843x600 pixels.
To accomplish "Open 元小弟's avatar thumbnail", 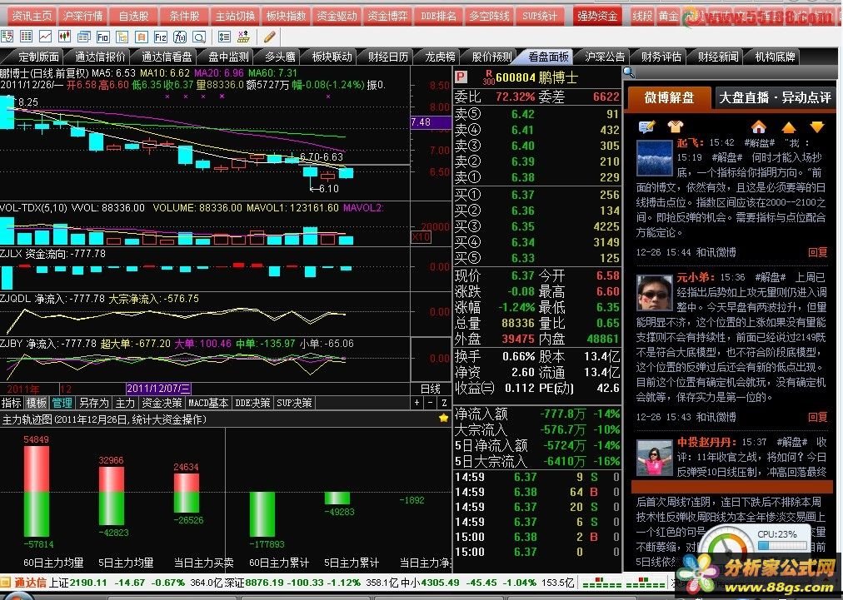I will click(x=654, y=293).
